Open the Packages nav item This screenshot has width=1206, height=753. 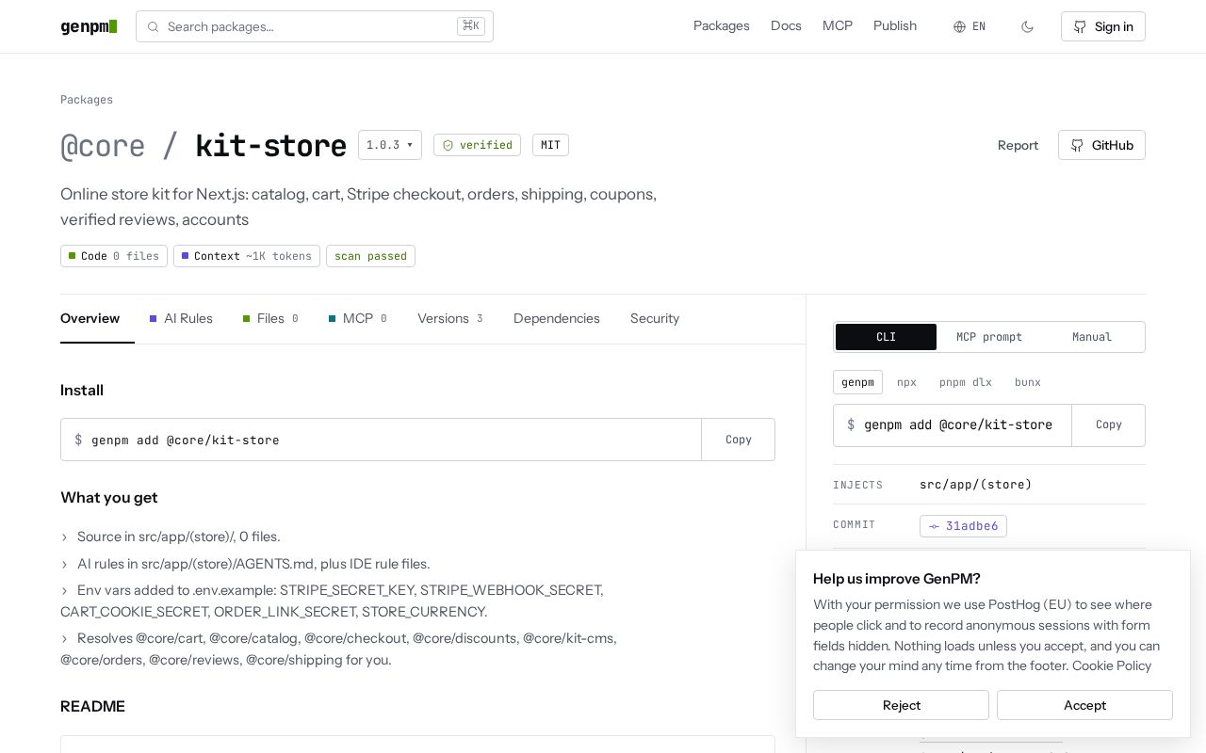tap(722, 26)
